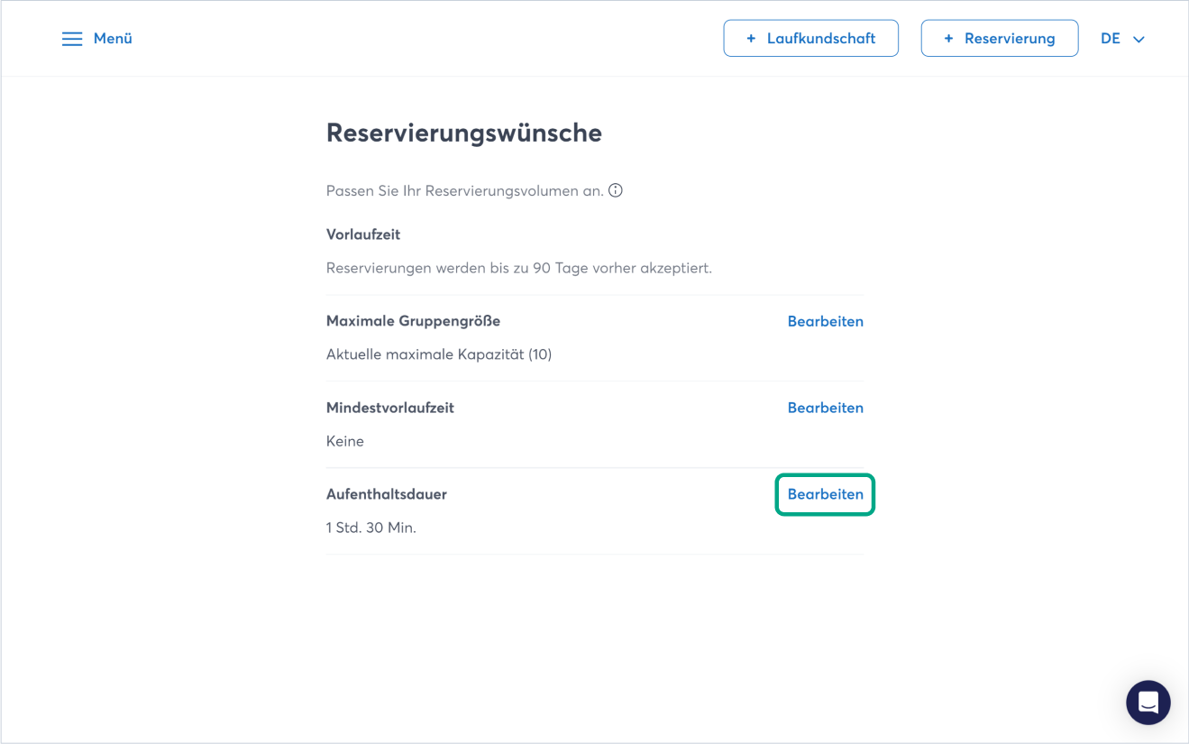Click the Menü label in header
Screen dimensions: 1189x744
(x=113, y=39)
